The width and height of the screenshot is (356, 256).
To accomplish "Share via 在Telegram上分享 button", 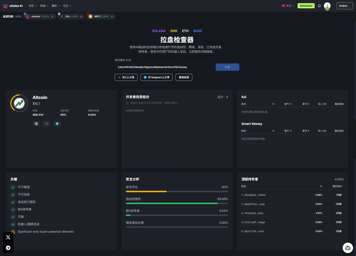I will [157, 77].
